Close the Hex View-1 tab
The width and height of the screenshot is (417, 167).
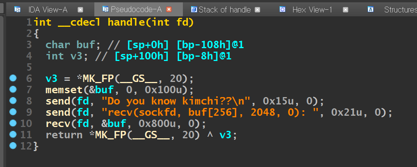coord(346,9)
